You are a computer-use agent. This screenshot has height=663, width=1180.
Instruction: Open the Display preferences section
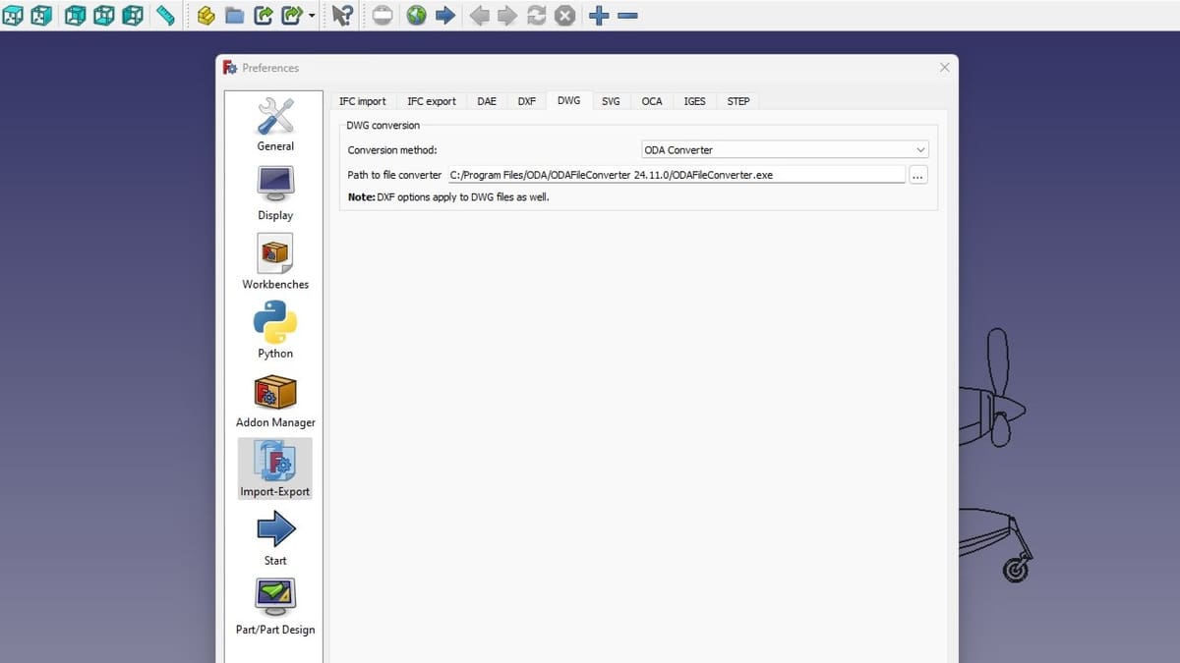tap(275, 193)
